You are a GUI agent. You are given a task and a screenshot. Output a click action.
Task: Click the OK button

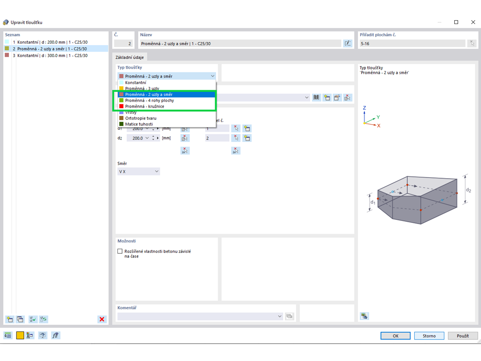point(396,336)
